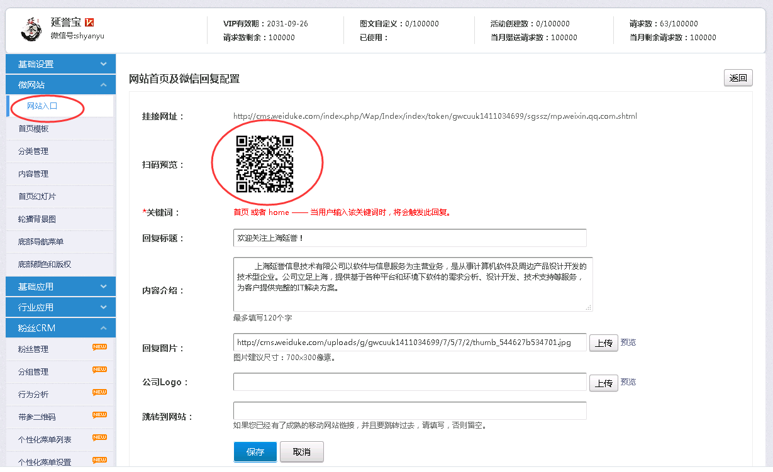Image resolution: width=773 pixels, height=472 pixels.
Task: Collapse the 粉丝CRM section chevron
Action: pos(104,328)
